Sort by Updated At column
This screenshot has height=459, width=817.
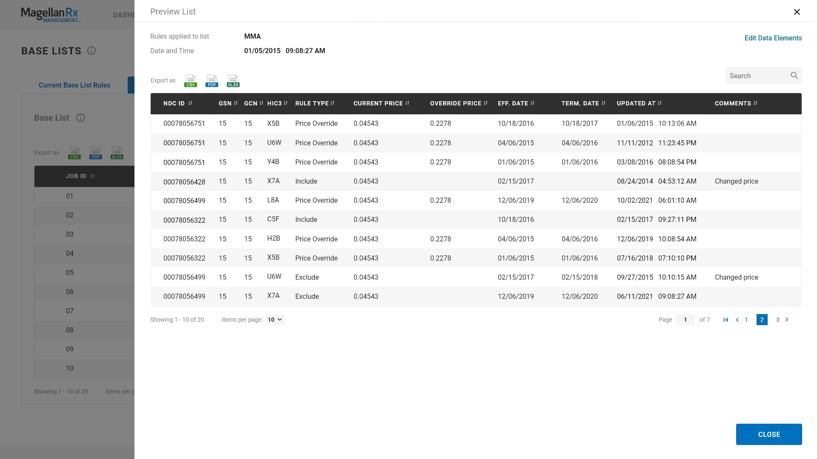[x=660, y=103]
